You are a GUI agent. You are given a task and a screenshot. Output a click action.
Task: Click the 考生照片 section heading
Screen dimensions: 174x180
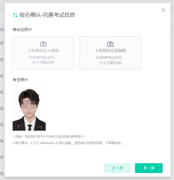(20, 80)
